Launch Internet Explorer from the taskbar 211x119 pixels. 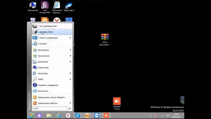59,116
